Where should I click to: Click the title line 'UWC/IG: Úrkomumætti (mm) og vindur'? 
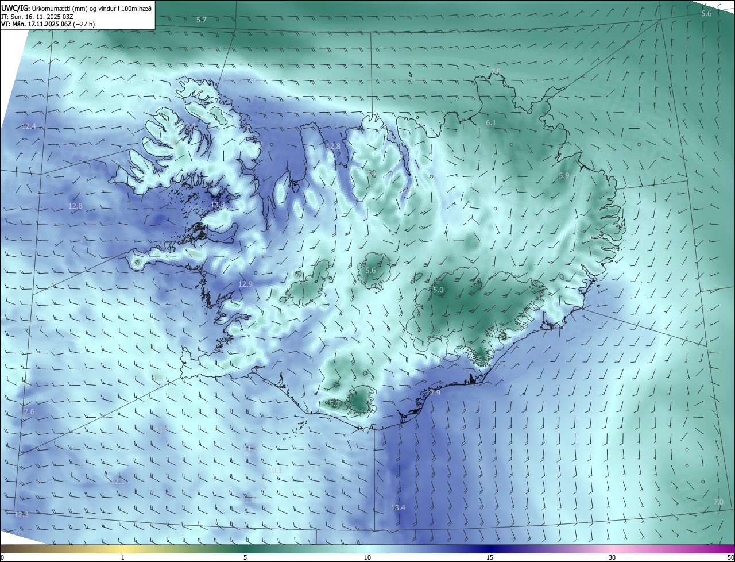pyautogui.click(x=76, y=8)
